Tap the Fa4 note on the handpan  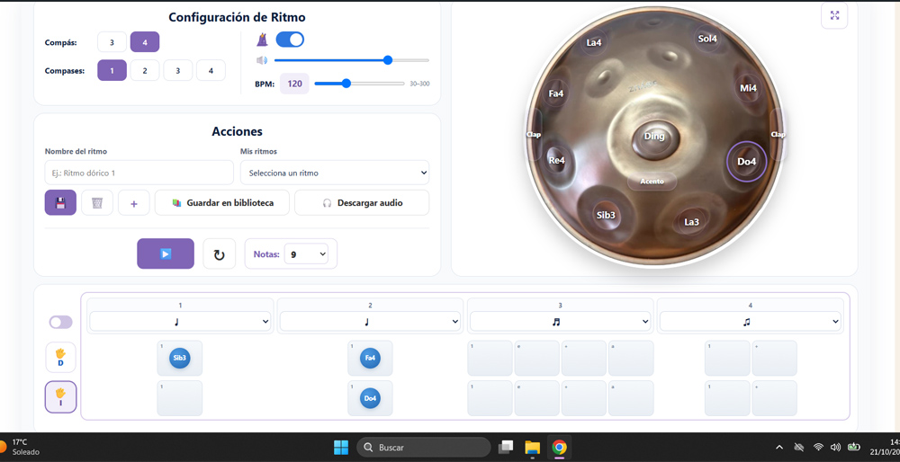point(555,94)
